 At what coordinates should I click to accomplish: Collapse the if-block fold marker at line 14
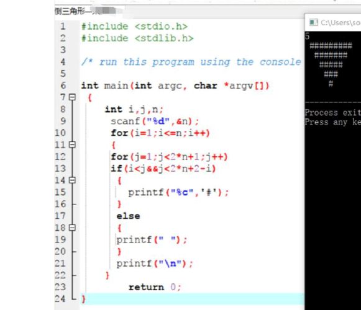click(x=72, y=180)
